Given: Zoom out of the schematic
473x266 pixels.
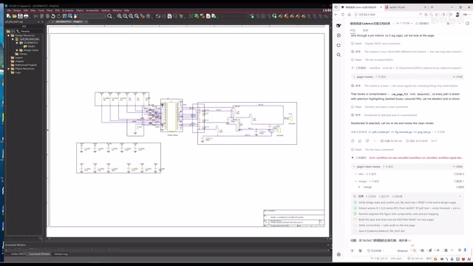Looking at the screenshot, I should pos(125,16).
